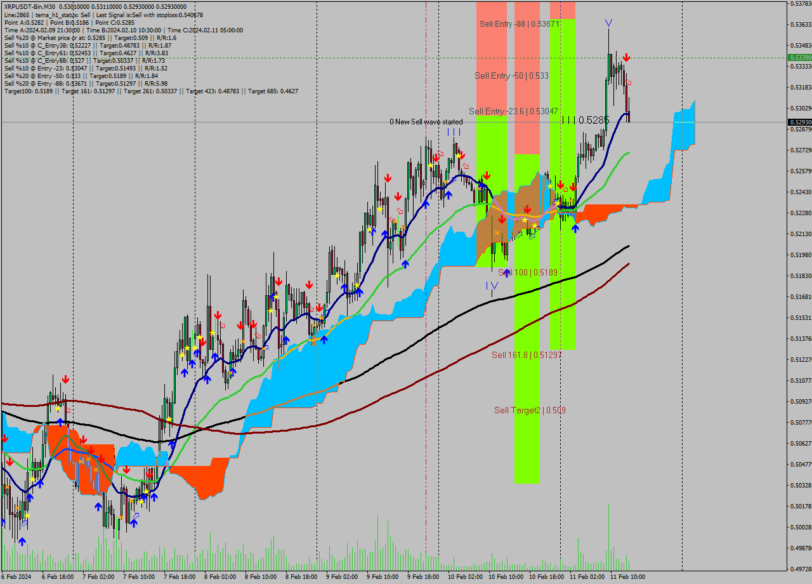Screen dimensions: 812x584
Task: Click the '7 Feb 18:00' time axis label
Action: (x=180, y=577)
